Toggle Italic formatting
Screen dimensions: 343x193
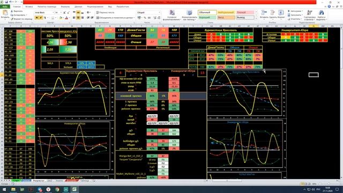pyautogui.click(x=41, y=18)
